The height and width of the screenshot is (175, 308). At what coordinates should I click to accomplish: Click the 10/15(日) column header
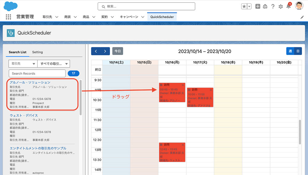tap(144, 62)
